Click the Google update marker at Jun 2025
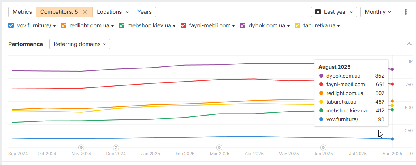Image resolution: width=416 pixels, height=165 pixels. [323, 148]
